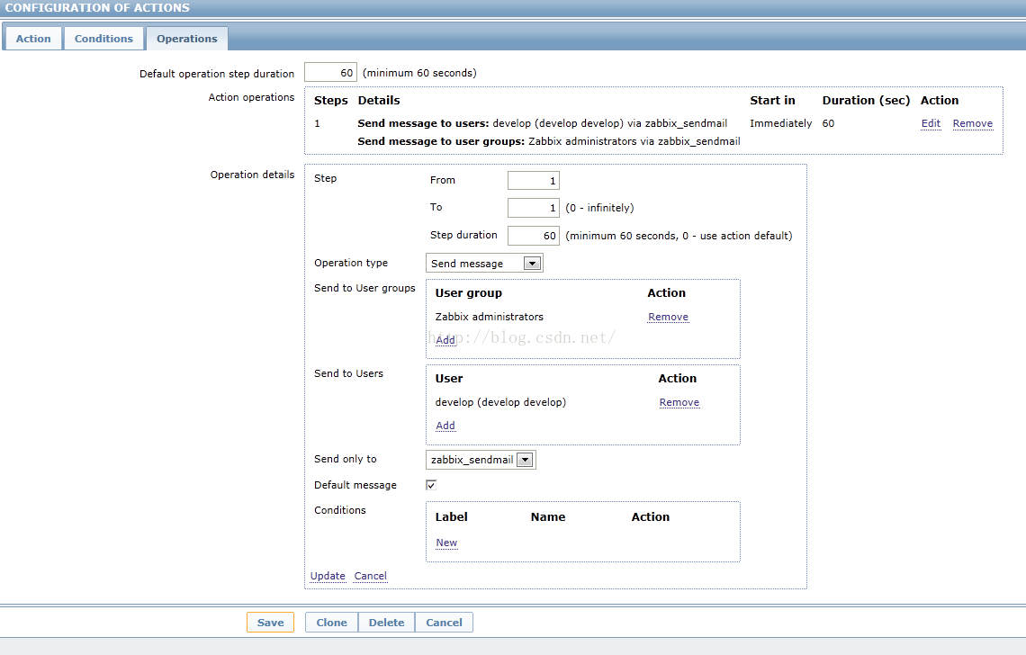The image size is (1026, 655).
Task: Click the 'Send message to user groups:' details line
Action: point(549,141)
